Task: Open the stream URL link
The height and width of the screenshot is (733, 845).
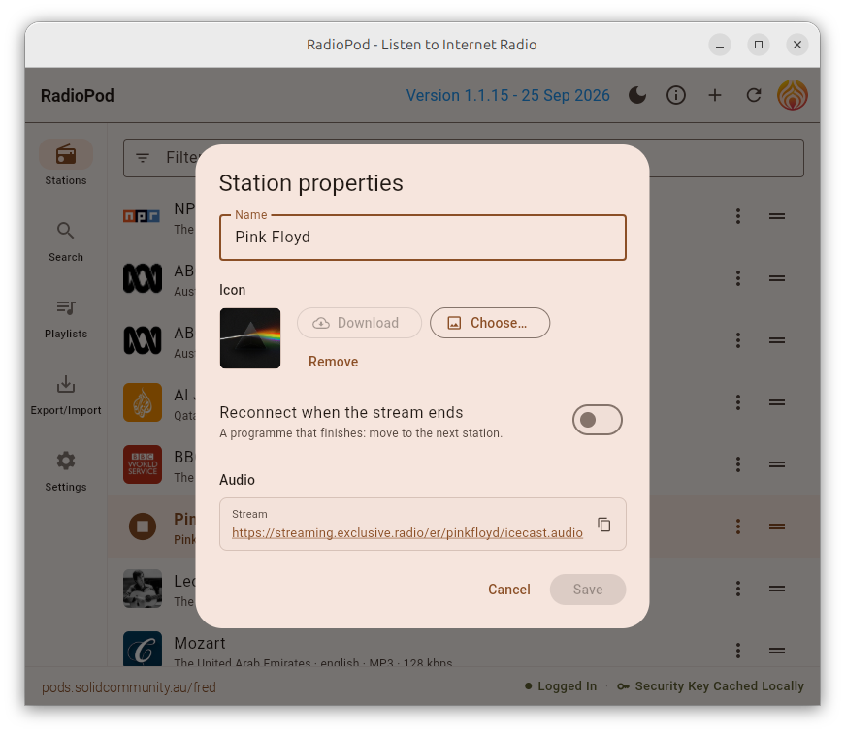Action: point(406,532)
